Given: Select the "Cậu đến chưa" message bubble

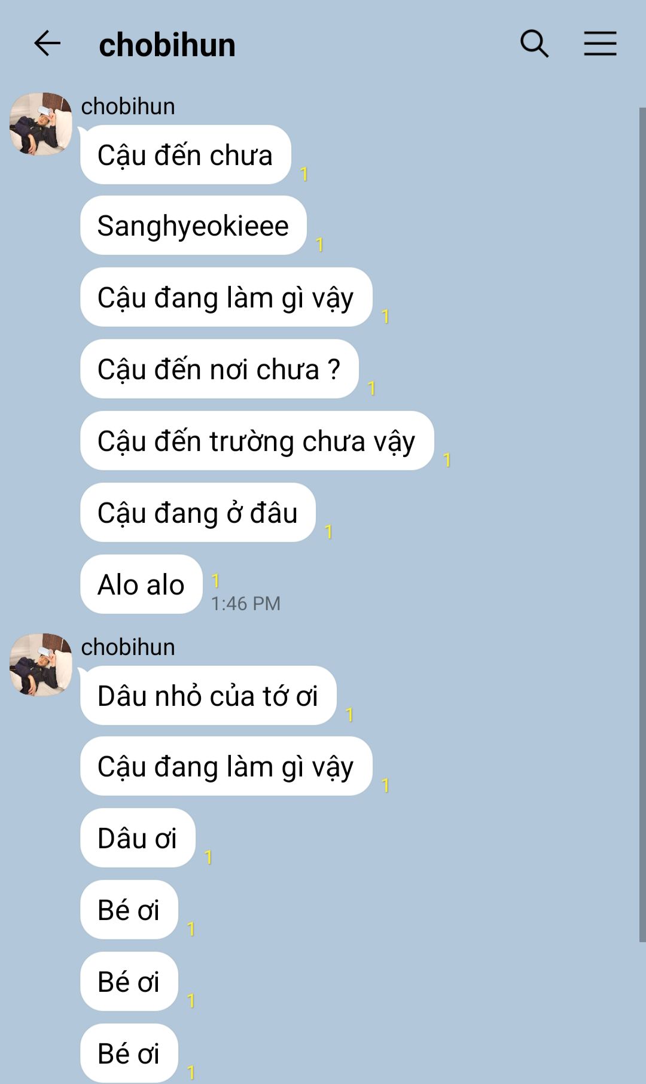Looking at the screenshot, I should (x=185, y=155).
